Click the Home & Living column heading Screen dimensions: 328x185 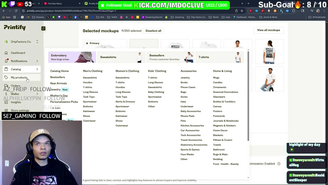click(222, 71)
